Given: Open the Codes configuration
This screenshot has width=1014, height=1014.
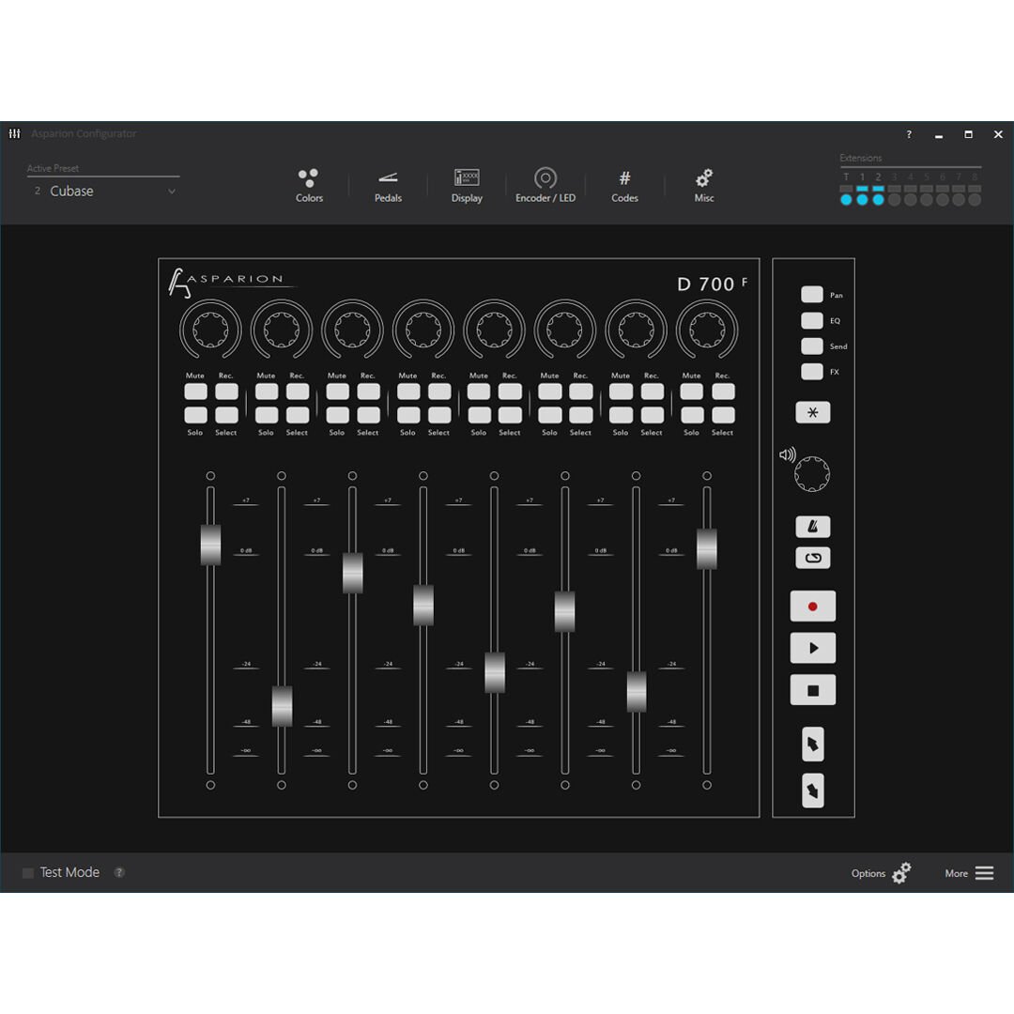Looking at the screenshot, I should pos(624,184).
